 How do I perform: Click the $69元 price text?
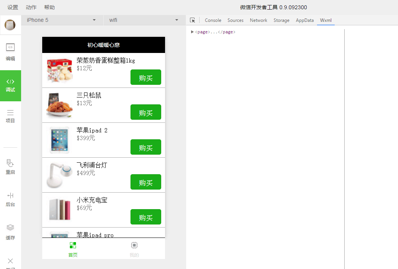tap(84, 208)
